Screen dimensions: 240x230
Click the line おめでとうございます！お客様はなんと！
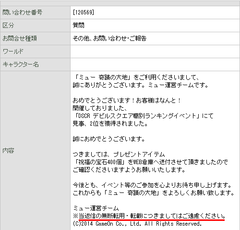(x=127, y=101)
